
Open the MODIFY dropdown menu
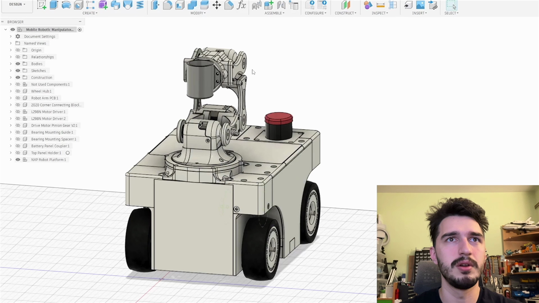point(198,13)
